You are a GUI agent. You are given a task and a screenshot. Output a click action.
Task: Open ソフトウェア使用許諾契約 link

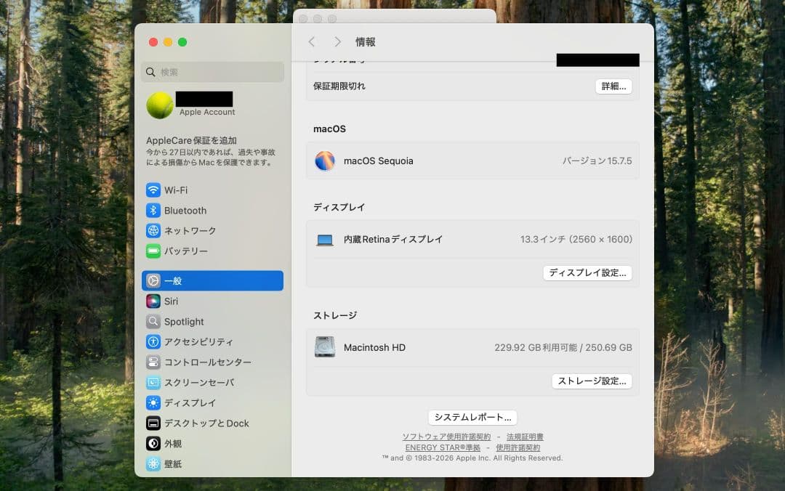click(x=446, y=437)
